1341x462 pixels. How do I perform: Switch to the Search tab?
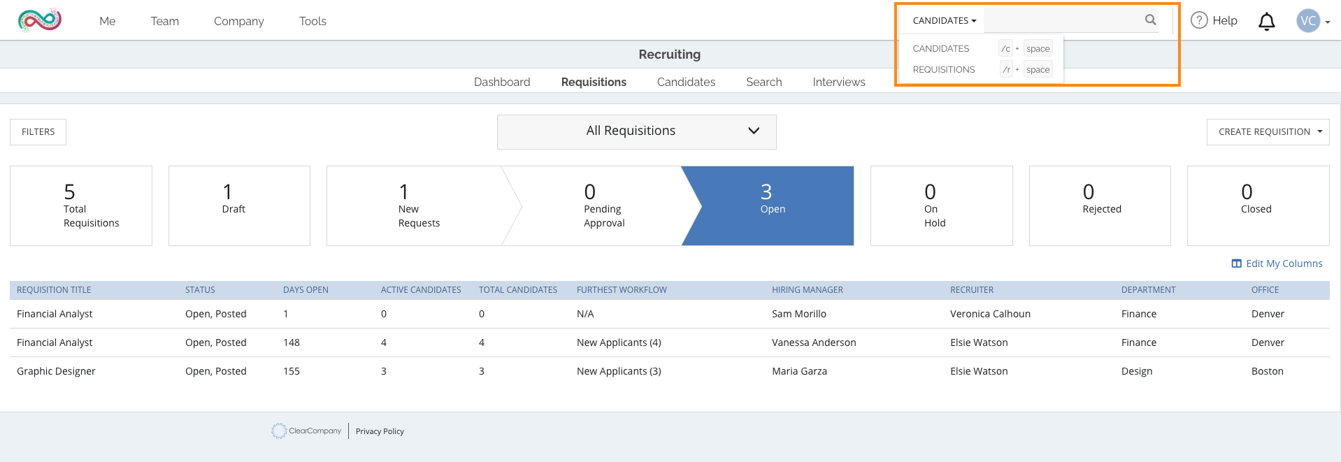tap(763, 82)
